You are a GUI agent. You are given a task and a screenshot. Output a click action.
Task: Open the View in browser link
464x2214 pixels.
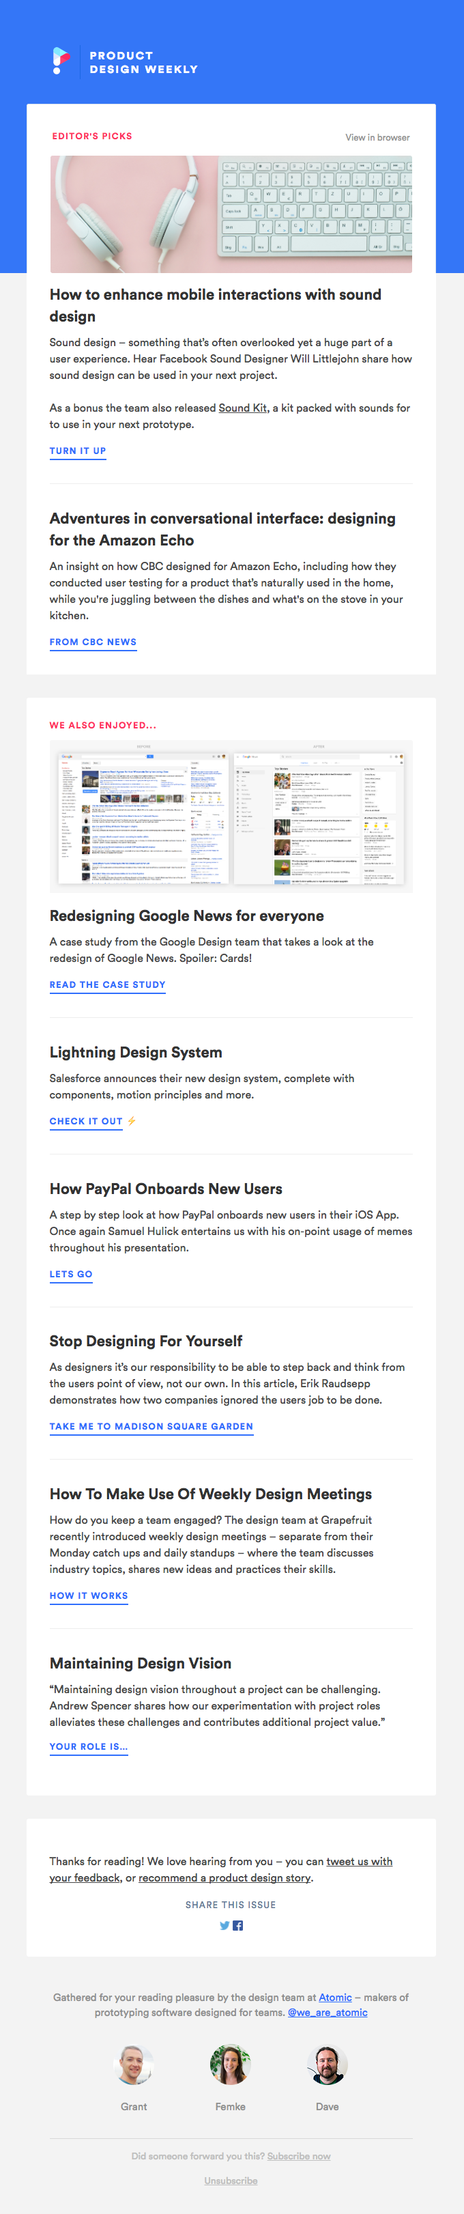point(377,137)
